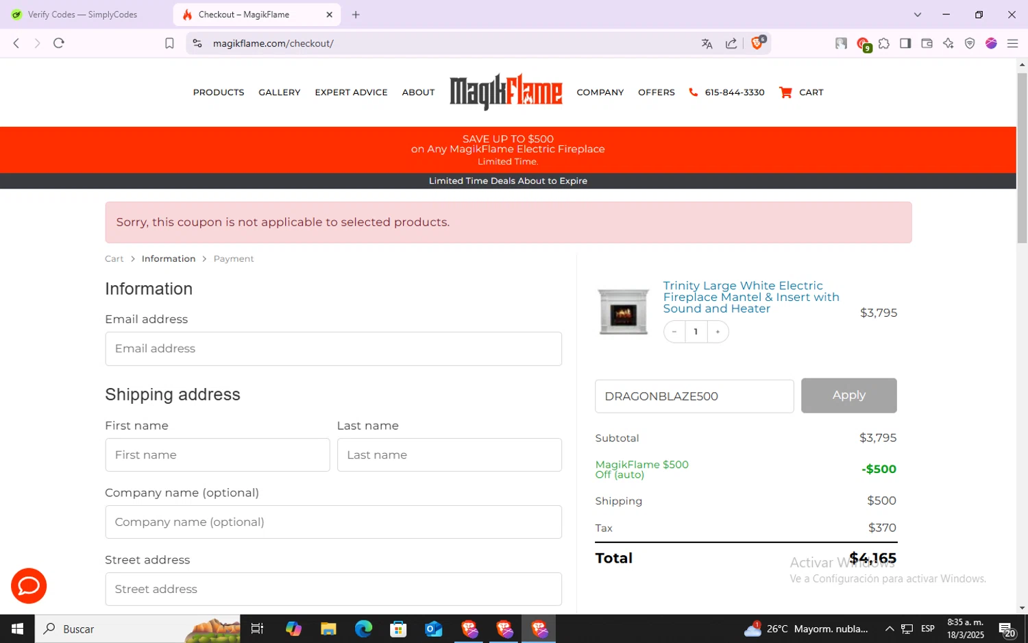Click the phone number 615-844-3330
This screenshot has height=643, width=1028.
[x=735, y=93]
